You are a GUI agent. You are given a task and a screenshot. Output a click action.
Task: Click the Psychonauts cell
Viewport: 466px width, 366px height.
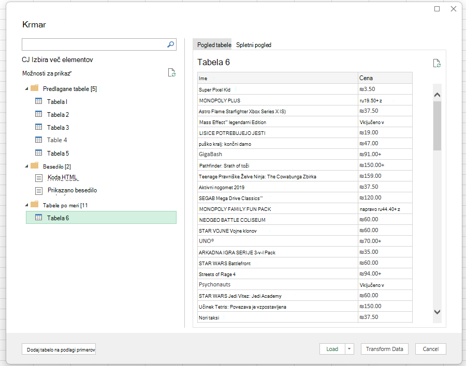278,285
